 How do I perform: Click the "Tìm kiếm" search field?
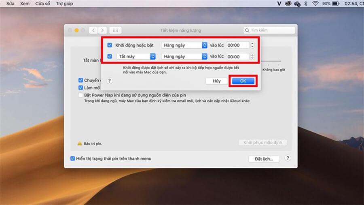click(x=269, y=30)
